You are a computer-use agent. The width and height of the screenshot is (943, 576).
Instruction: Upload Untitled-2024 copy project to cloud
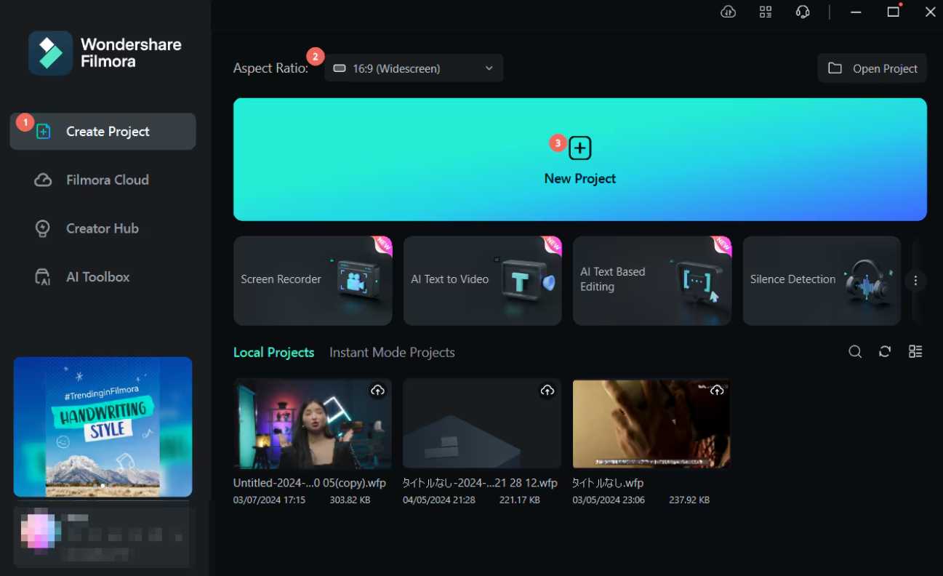(377, 391)
